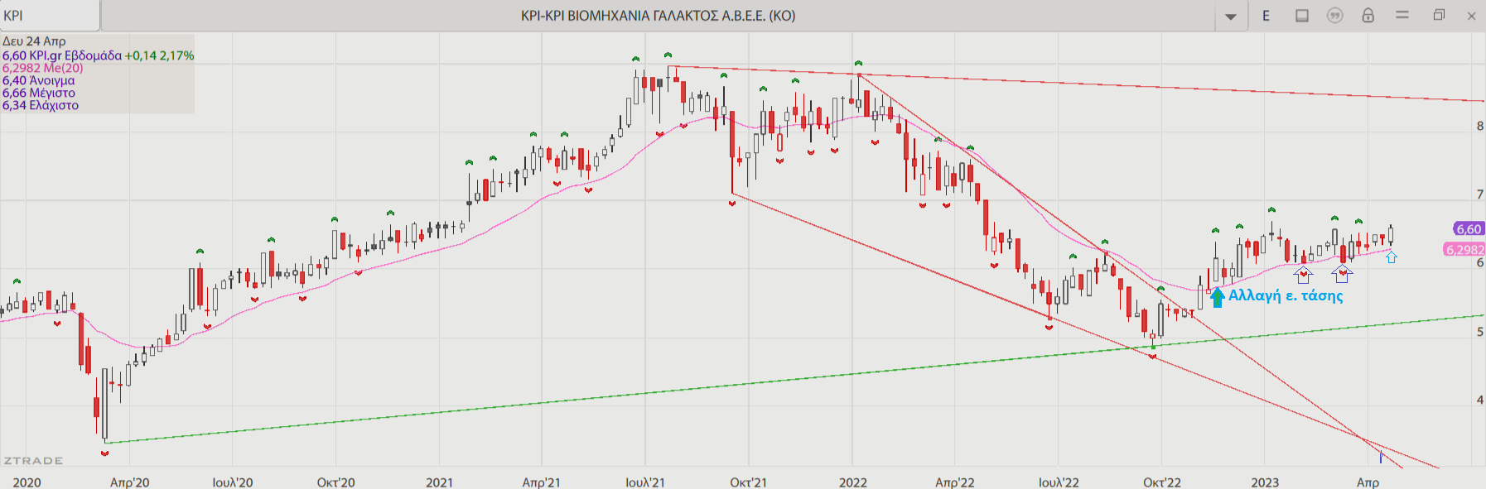Screen dimensions: 1486x489
Task: Select the green rising support trendline
Action: pyautogui.click(x=795, y=379)
